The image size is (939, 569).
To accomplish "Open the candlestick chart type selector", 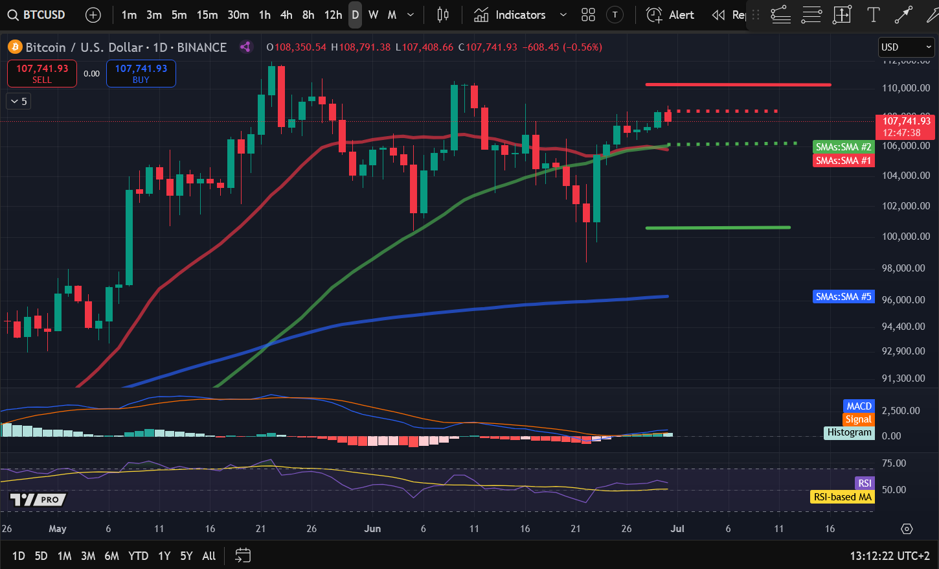I will 443,14.
